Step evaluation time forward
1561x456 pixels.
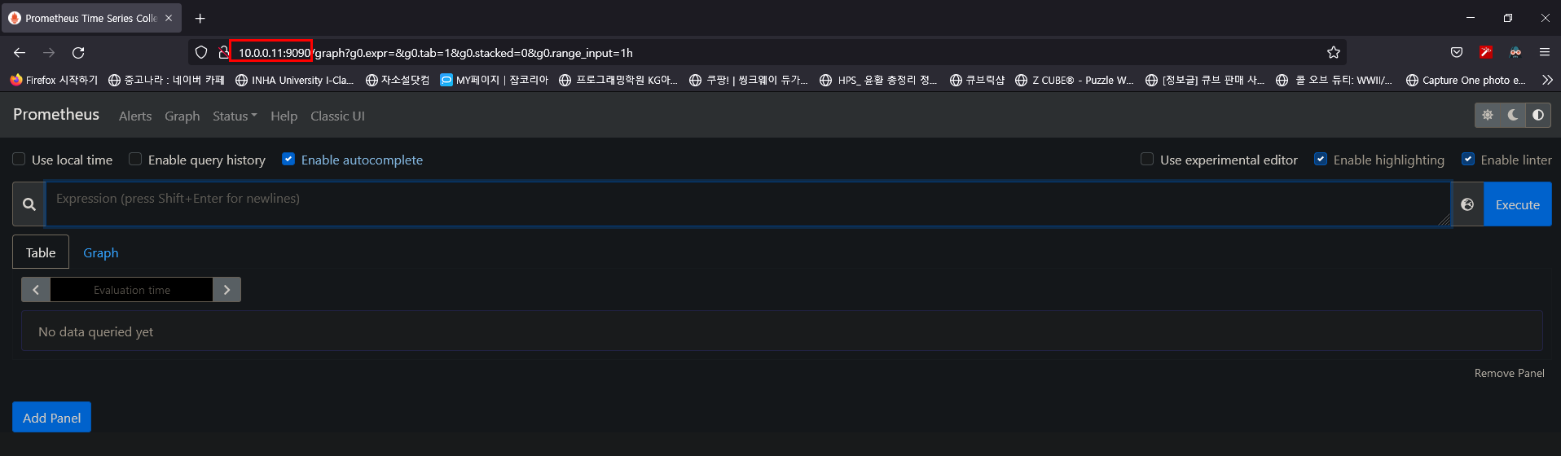pyautogui.click(x=226, y=290)
